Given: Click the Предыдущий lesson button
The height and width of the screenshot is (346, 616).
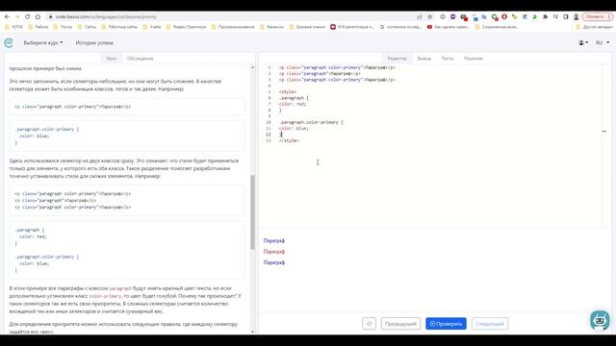Looking at the screenshot, I should [x=400, y=324].
